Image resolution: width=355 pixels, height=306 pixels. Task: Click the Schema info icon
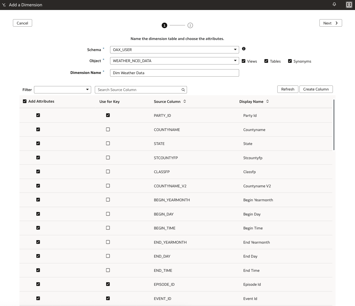pos(244,49)
